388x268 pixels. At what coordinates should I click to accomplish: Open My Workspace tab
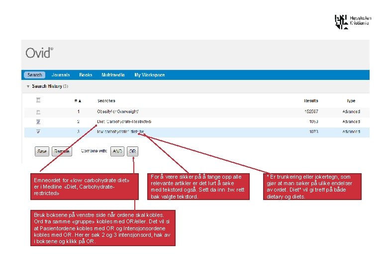[x=149, y=75]
